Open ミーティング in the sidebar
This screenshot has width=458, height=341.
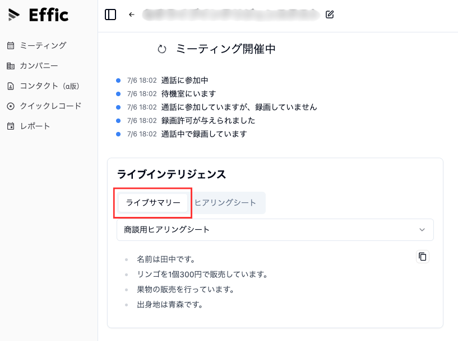37,45
